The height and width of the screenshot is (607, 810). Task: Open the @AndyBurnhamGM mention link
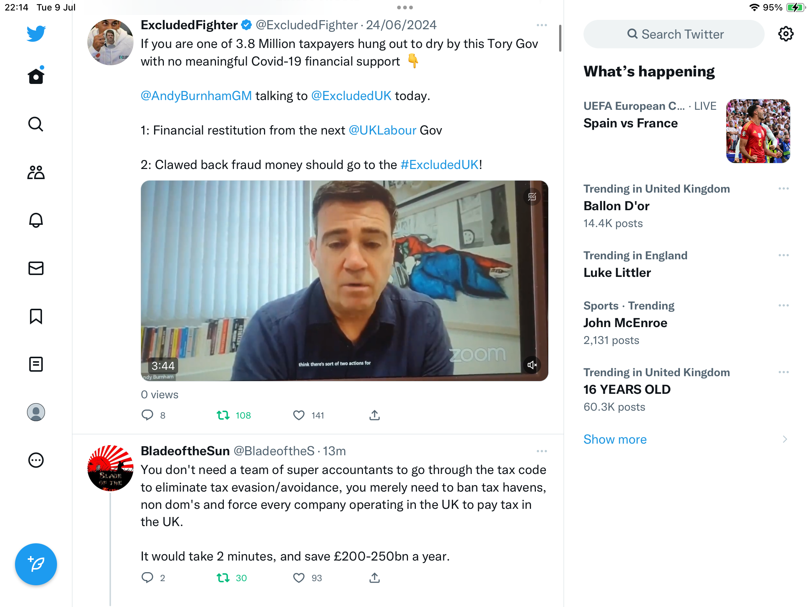(196, 96)
